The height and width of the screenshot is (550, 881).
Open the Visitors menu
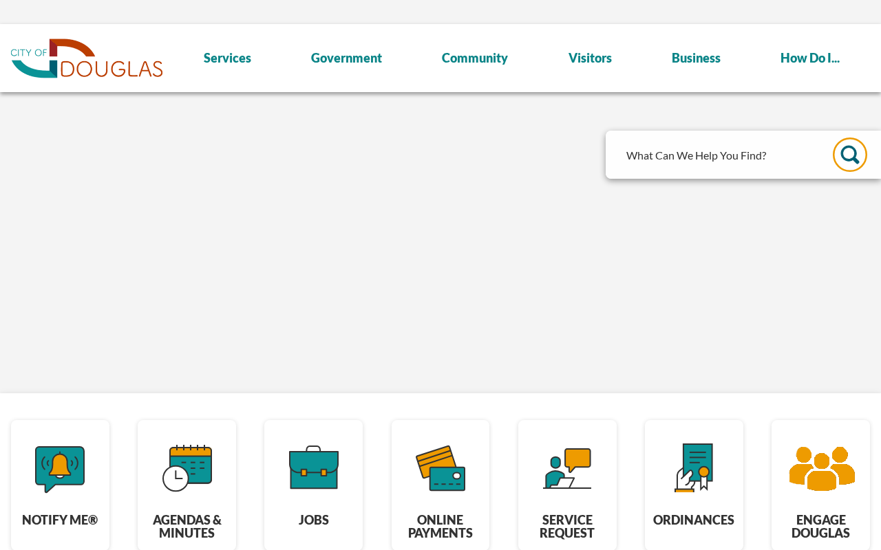pyautogui.click(x=590, y=58)
